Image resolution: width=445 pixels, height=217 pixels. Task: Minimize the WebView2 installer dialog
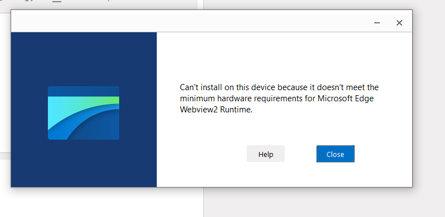tap(377, 23)
